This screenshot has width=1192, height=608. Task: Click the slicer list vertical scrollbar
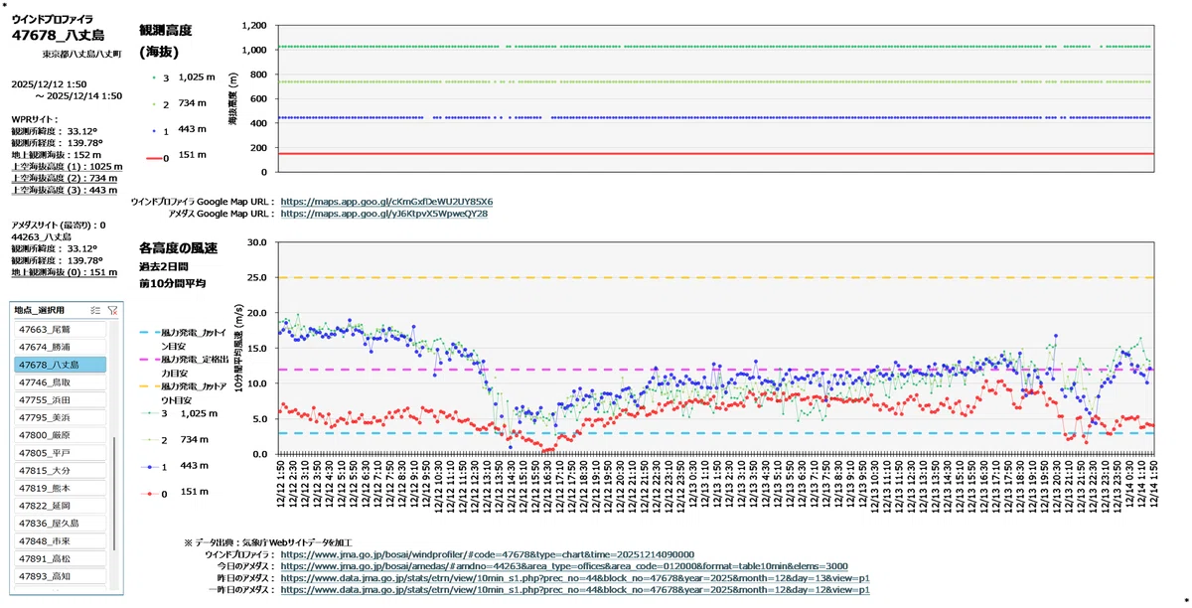point(115,492)
